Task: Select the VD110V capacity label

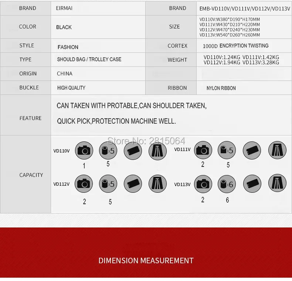Action: click(x=61, y=151)
